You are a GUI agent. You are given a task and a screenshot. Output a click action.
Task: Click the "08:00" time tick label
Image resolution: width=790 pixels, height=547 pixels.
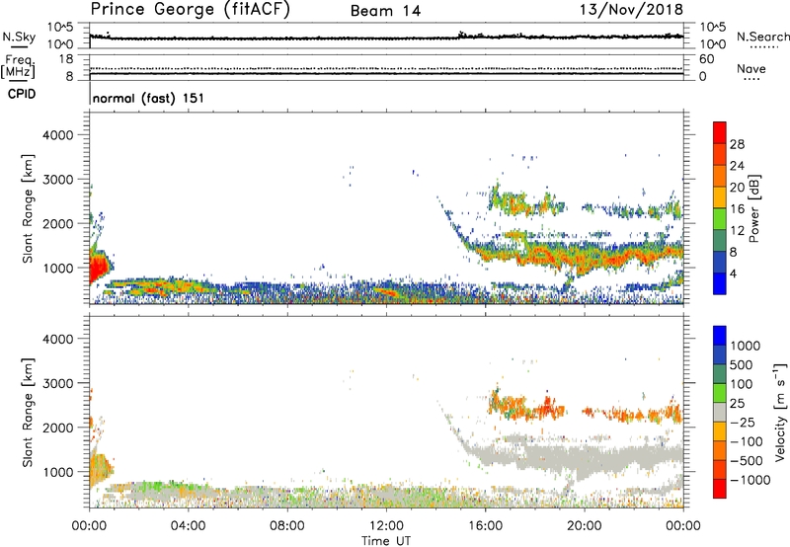click(287, 526)
